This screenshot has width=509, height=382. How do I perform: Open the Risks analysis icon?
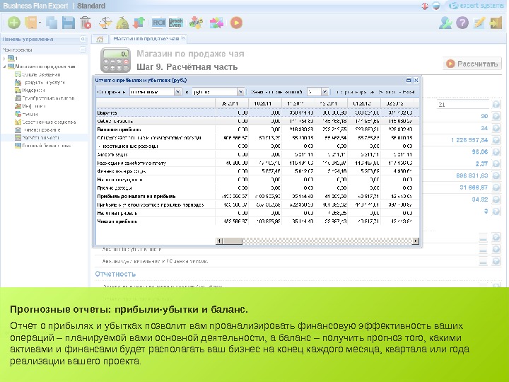click(x=196, y=23)
